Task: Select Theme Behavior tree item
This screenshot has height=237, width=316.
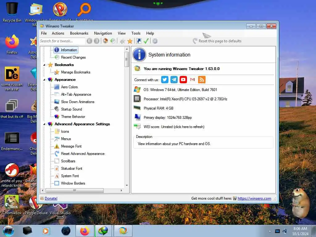Action: tap(73, 116)
